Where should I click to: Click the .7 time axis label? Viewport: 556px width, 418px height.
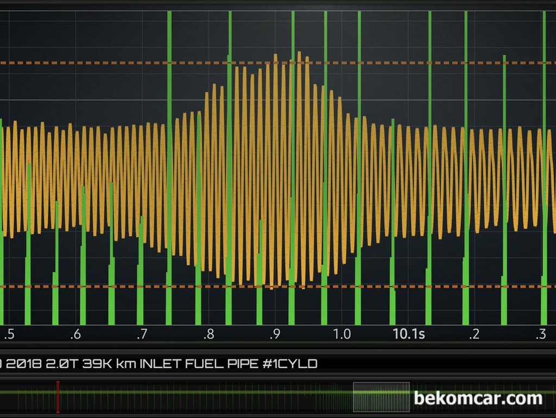[142, 334]
